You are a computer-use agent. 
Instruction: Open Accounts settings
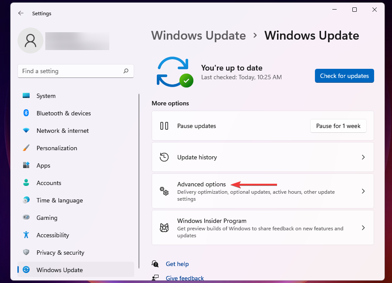(x=76, y=183)
